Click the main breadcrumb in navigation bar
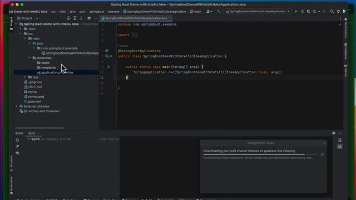 (63, 12)
